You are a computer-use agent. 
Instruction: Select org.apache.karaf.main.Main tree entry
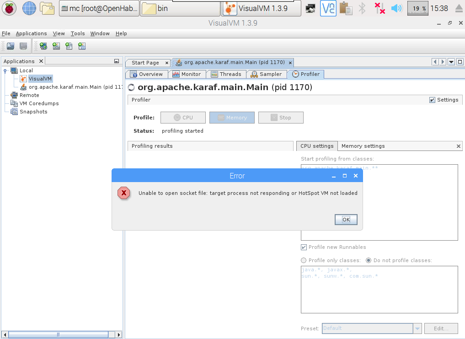[x=75, y=87]
